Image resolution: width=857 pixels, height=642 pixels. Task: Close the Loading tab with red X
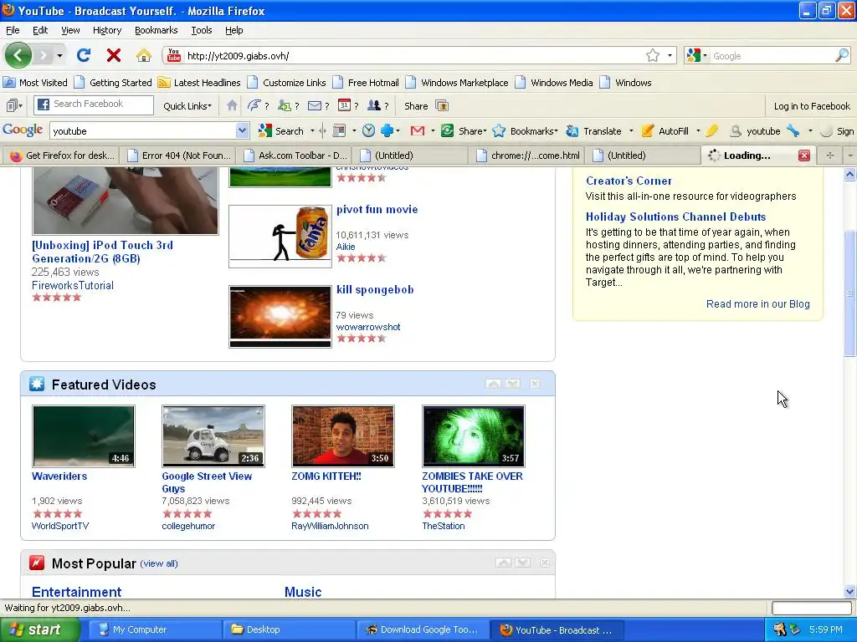tap(804, 155)
